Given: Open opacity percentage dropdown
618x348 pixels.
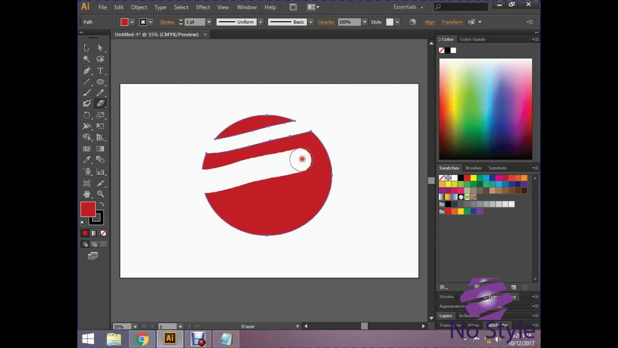Looking at the screenshot, I should 365,22.
